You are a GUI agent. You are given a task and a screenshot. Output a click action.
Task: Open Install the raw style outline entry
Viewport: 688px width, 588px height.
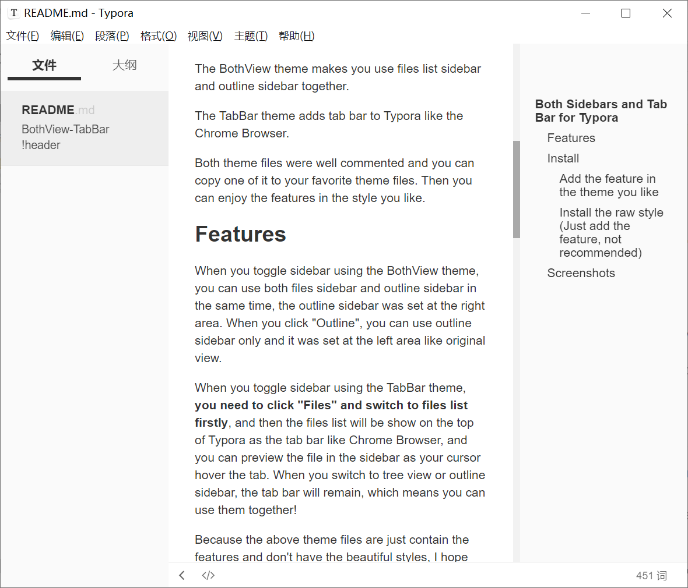click(x=611, y=233)
